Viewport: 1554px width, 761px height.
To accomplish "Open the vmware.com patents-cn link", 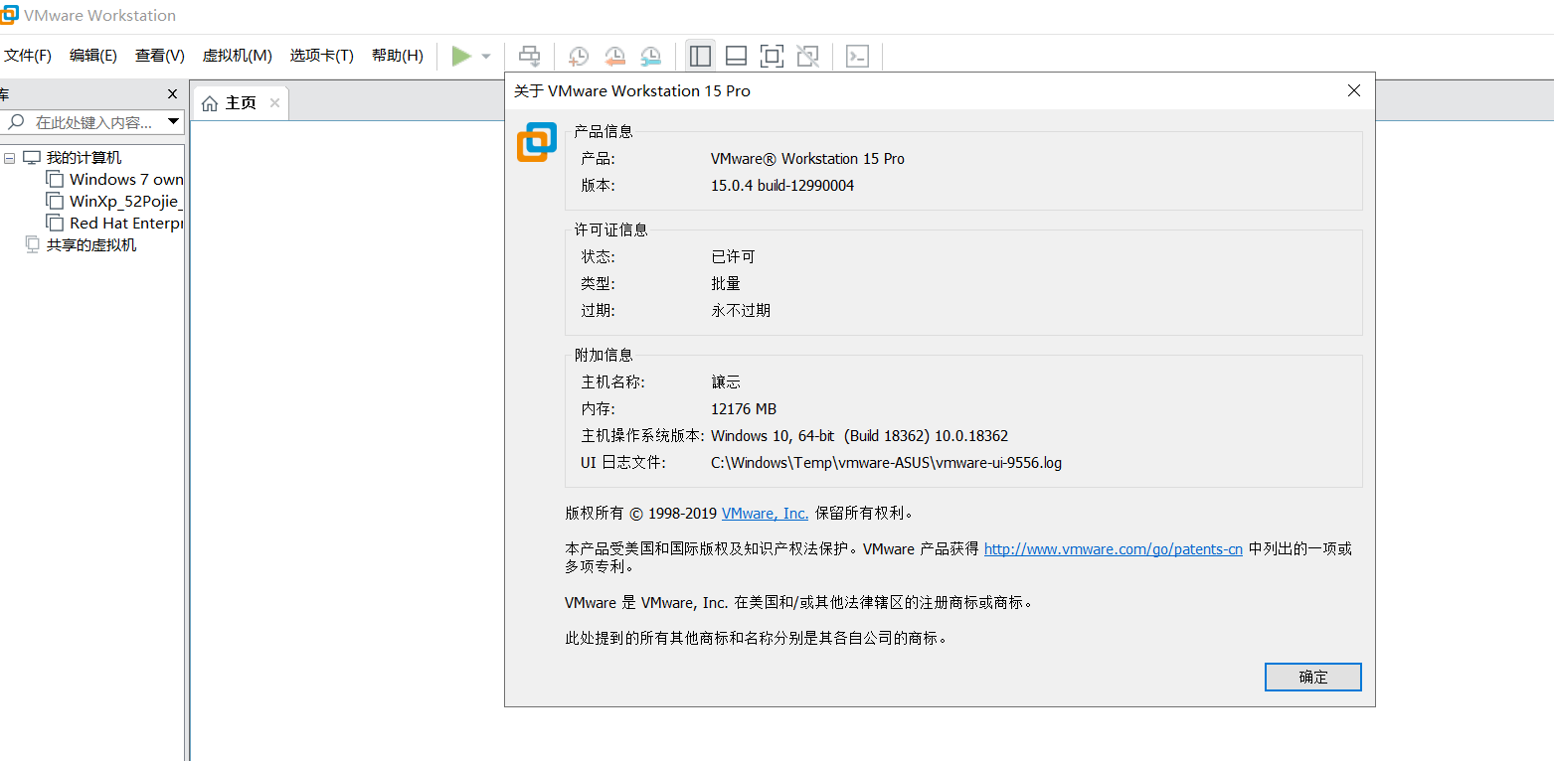I will pos(1114,548).
